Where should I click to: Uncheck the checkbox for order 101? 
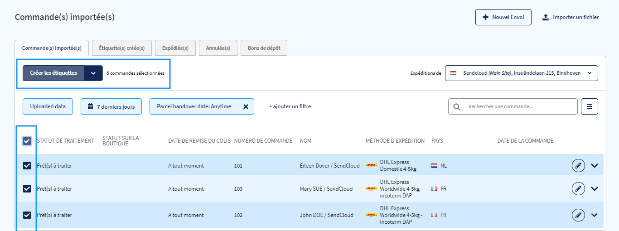point(27,166)
